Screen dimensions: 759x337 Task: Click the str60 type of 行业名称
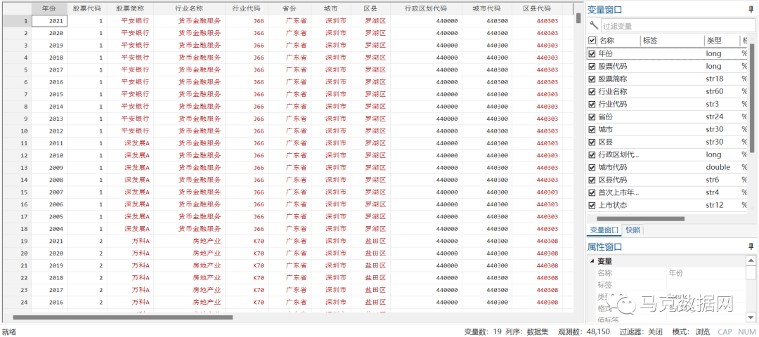click(715, 91)
